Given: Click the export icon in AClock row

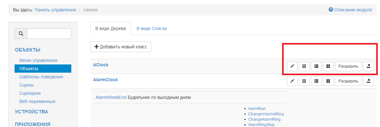Looking at the screenshot, I should (x=369, y=66).
